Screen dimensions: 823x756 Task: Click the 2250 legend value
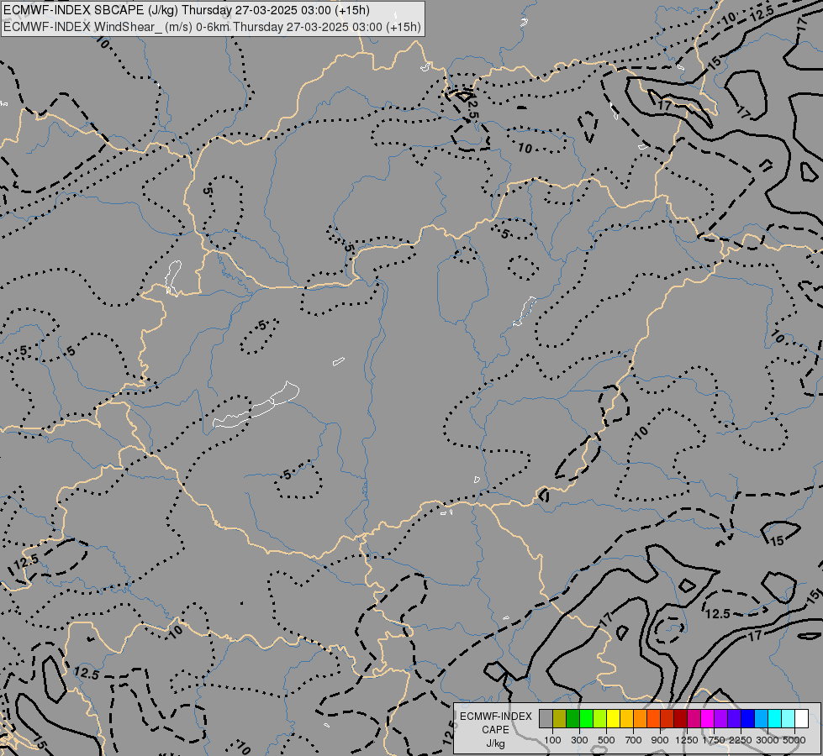(741, 740)
